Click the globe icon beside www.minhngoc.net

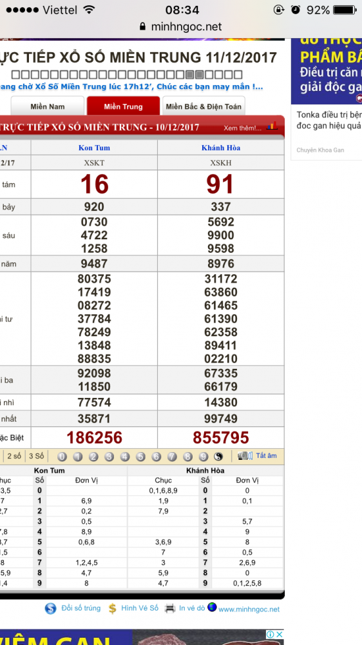coord(212,607)
